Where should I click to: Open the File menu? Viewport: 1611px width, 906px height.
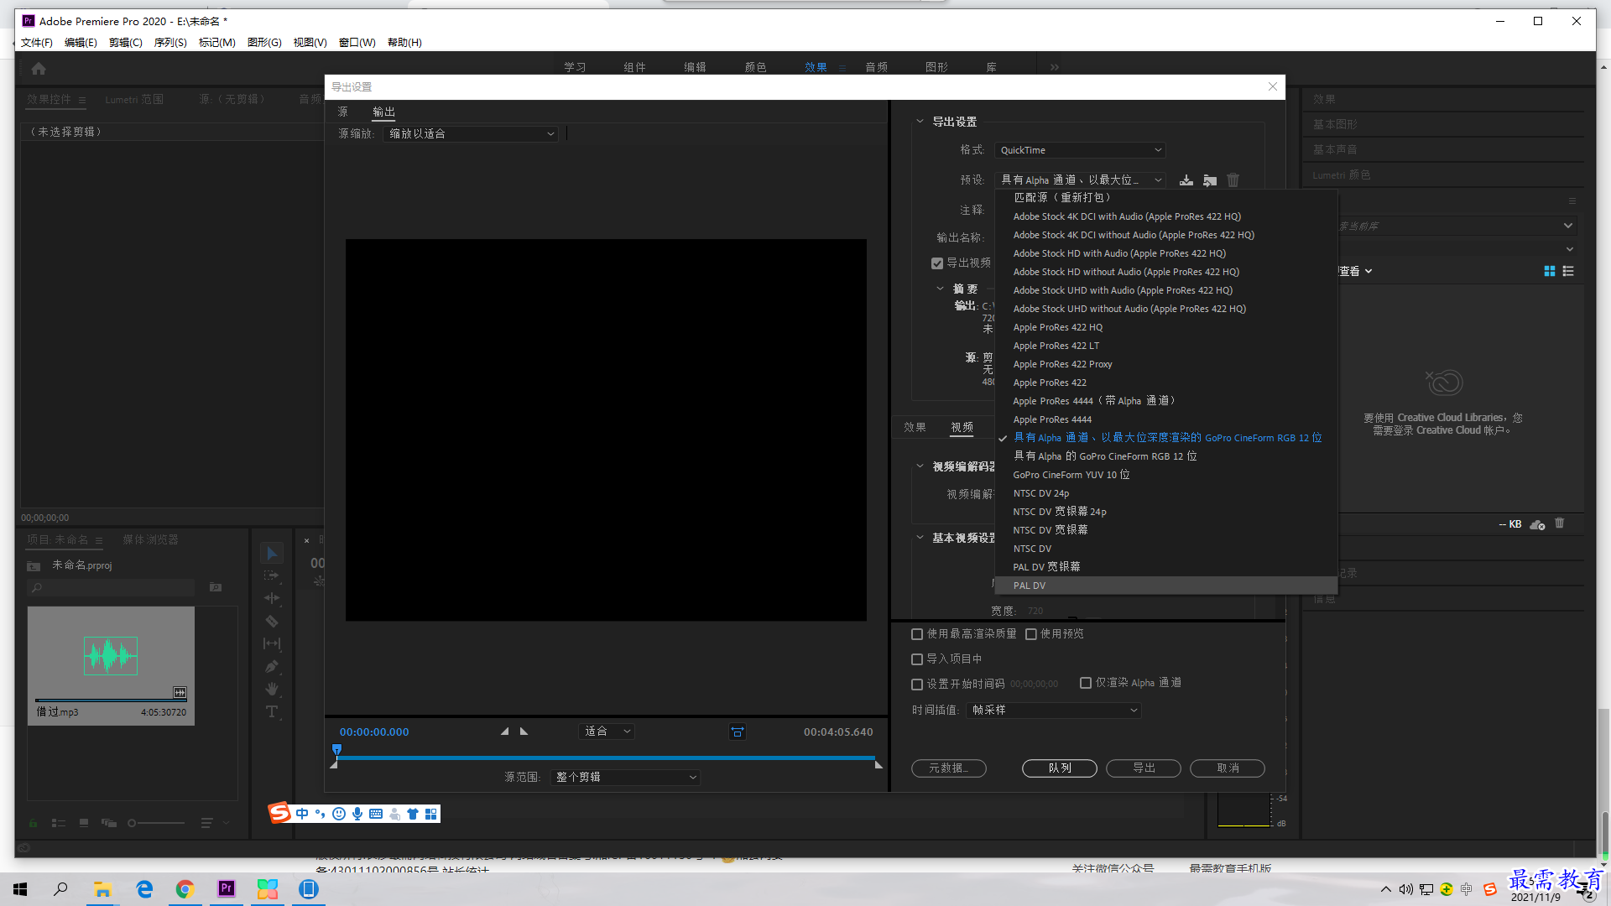(36, 43)
